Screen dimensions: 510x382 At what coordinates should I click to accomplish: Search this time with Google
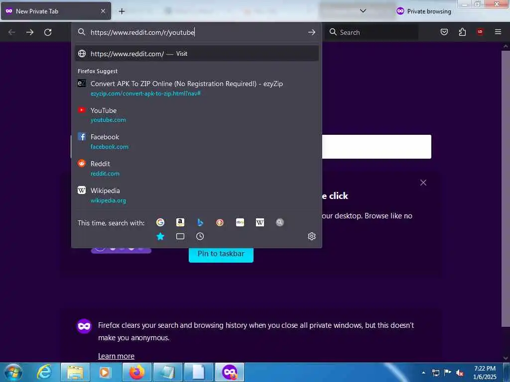point(160,222)
